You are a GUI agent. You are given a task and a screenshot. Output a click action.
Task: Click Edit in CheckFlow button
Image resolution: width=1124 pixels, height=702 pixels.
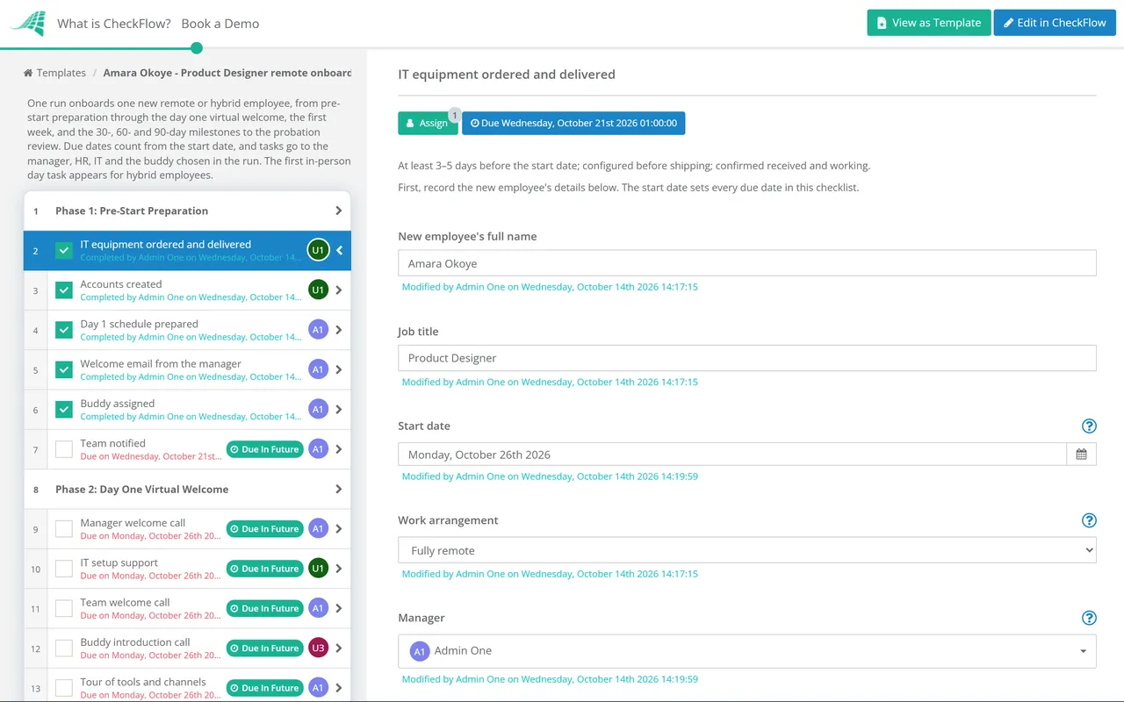tap(1055, 23)
